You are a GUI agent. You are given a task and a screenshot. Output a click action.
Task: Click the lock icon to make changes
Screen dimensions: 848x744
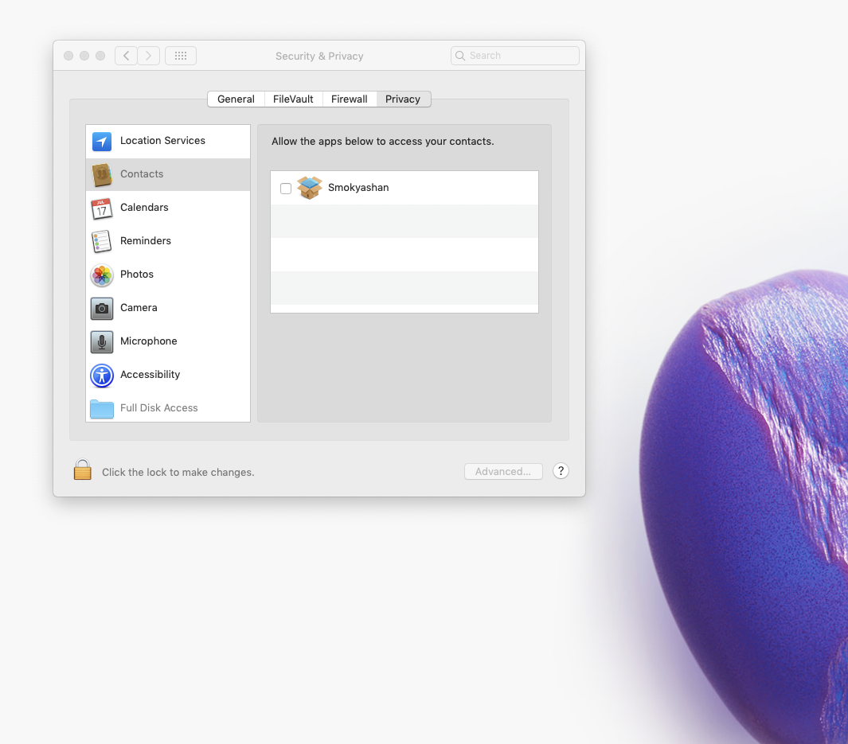(82, 469)
